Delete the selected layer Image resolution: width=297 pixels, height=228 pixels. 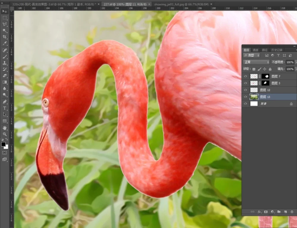point(292,212)
